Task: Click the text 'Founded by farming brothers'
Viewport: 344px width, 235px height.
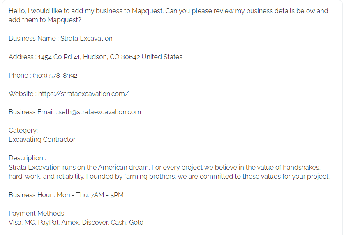Action: point(131,177)
